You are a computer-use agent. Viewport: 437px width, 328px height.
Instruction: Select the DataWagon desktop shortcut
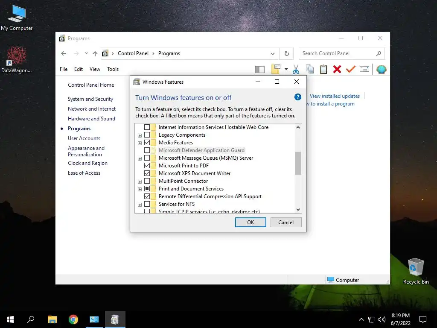point(17,59)
